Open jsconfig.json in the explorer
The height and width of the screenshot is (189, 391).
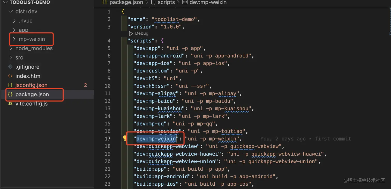point(31,85)
